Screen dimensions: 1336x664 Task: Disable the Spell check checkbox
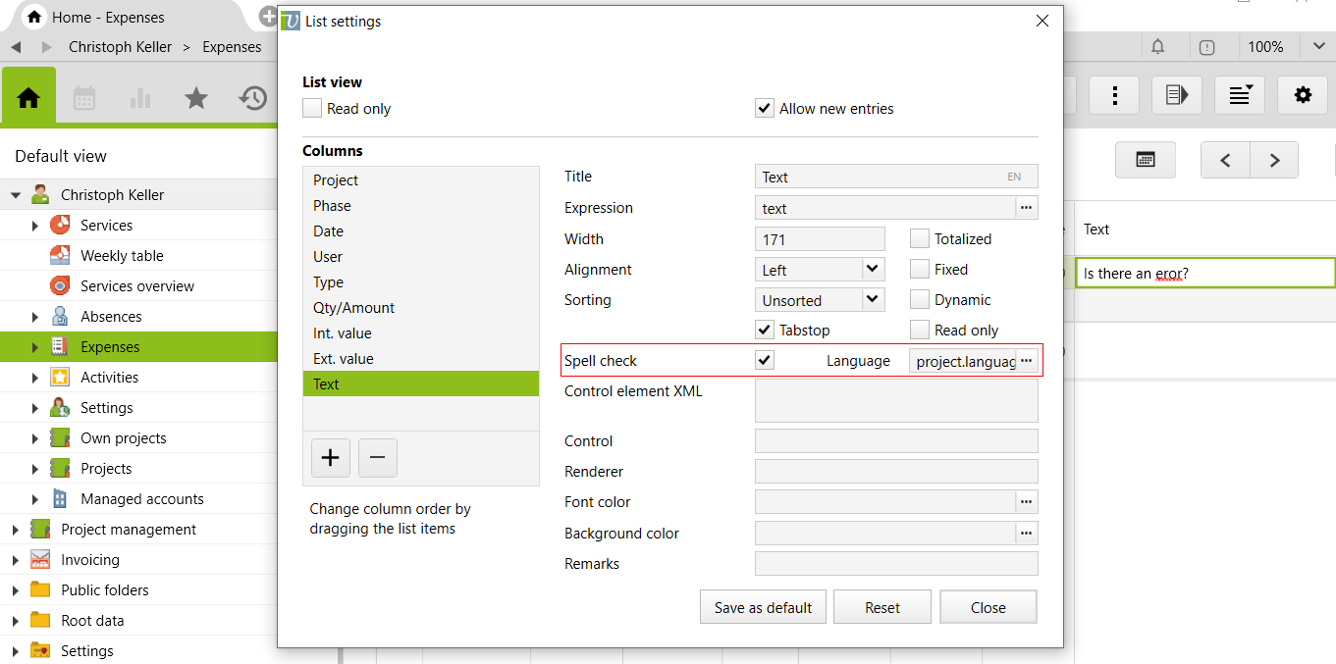(765, 360)
